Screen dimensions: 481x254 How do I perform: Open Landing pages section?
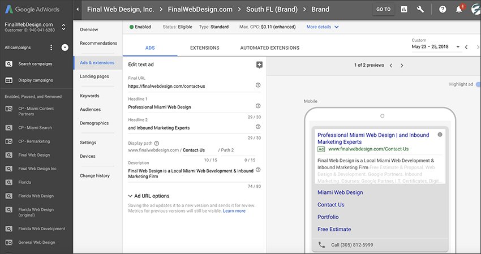94,76
